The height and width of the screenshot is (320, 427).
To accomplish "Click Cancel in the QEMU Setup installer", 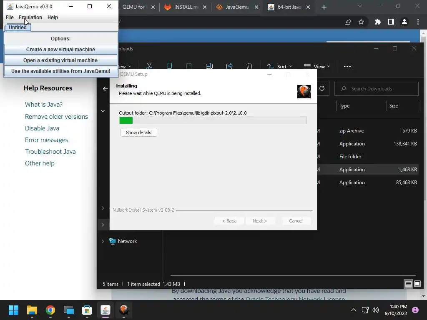I will click(x=296, y=221).
